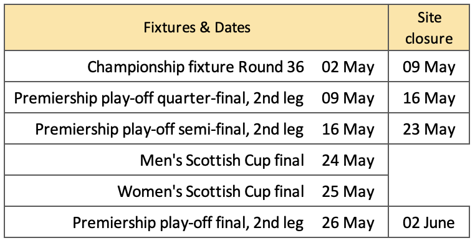Click the word closure in the header
This screenshot has height=243, width=475.
point(429,39)
